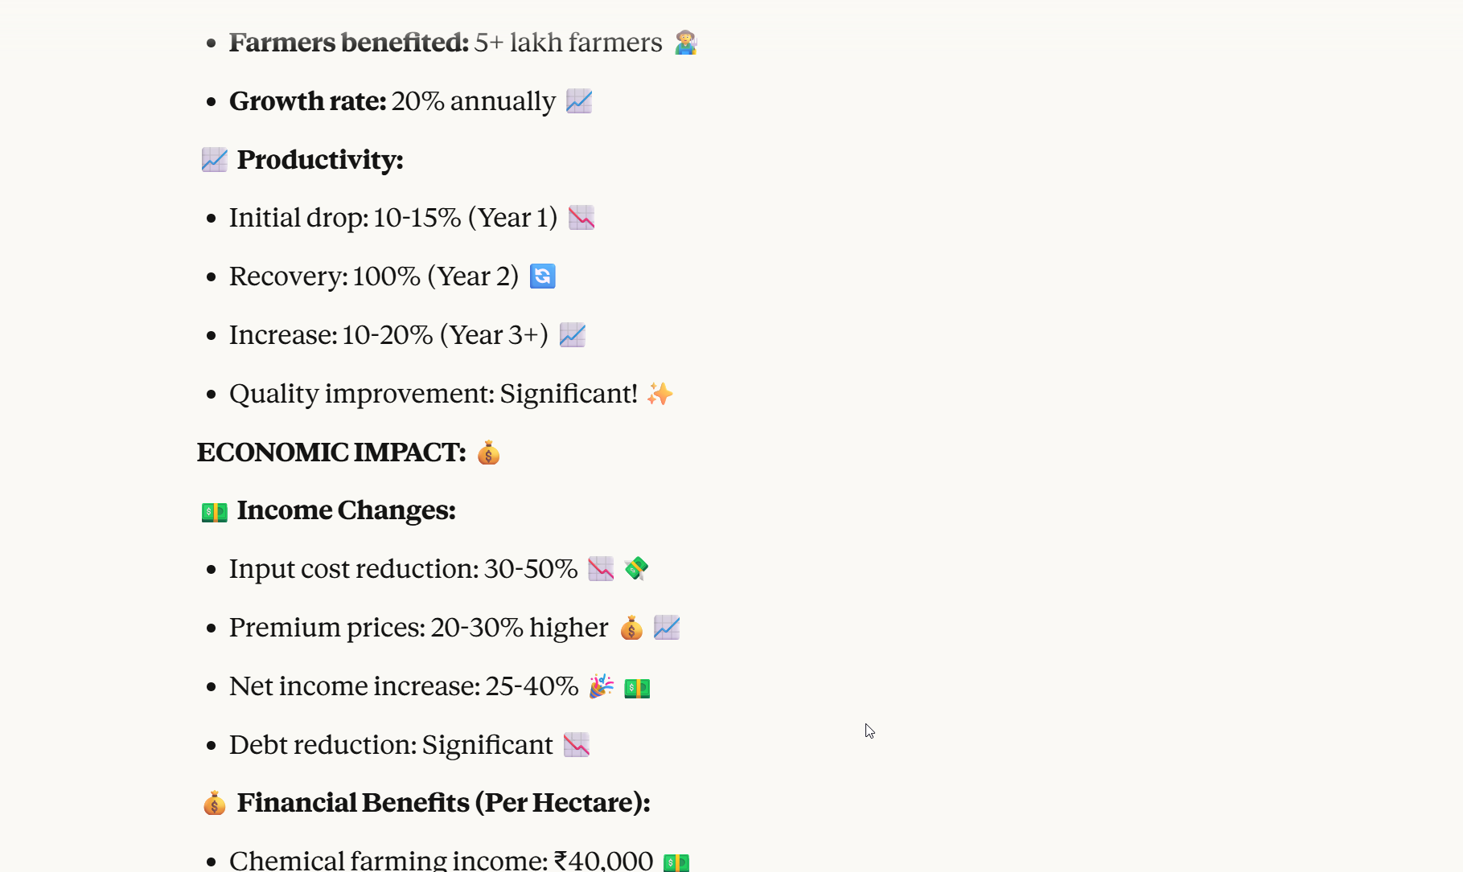This screenshot has width=1463, height=872.
Task: Click the money bag next to "ECONOMIC IMPACT:"
Action: pos(488,453)
